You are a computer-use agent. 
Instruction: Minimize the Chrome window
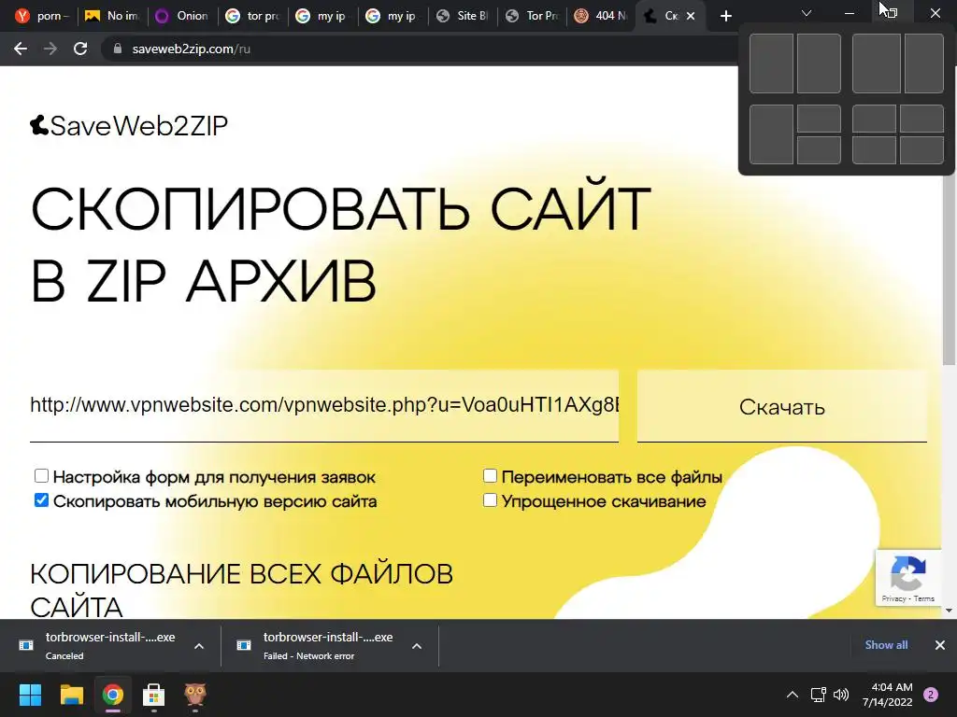[849, 13]
